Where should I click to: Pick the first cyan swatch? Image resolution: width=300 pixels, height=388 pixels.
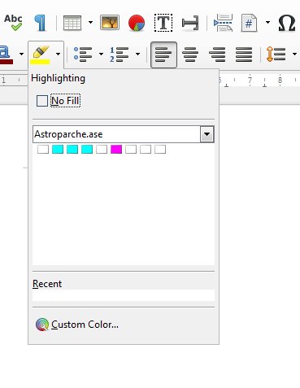(58, 150)
